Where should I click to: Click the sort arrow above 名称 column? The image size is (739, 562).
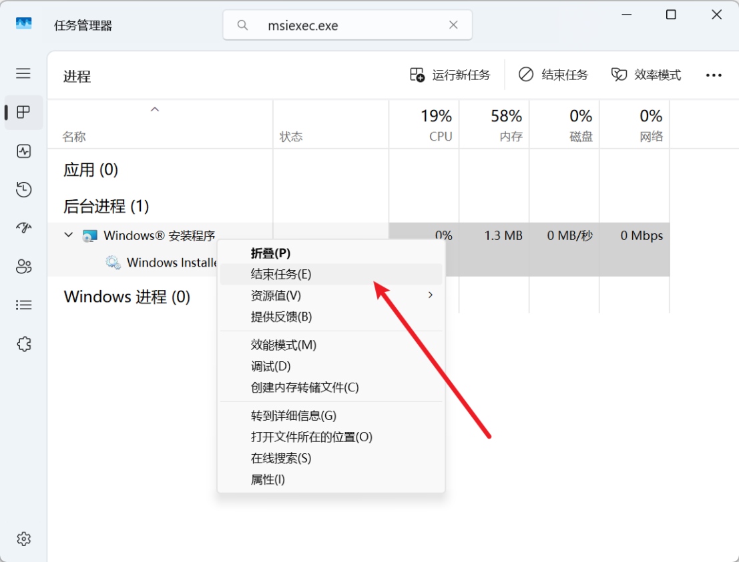tap(155, 110)
